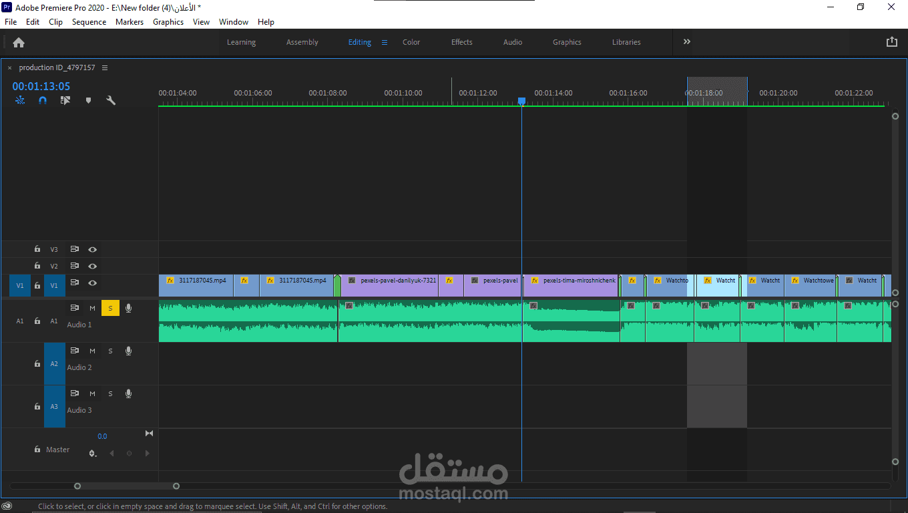Toggle V3 track targeting
The width and height of the screenshot is (908, 513).
[x=55, y=249]
